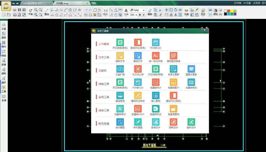
Task: Click the user avatar profile picture
Action: tap(6, 6)
